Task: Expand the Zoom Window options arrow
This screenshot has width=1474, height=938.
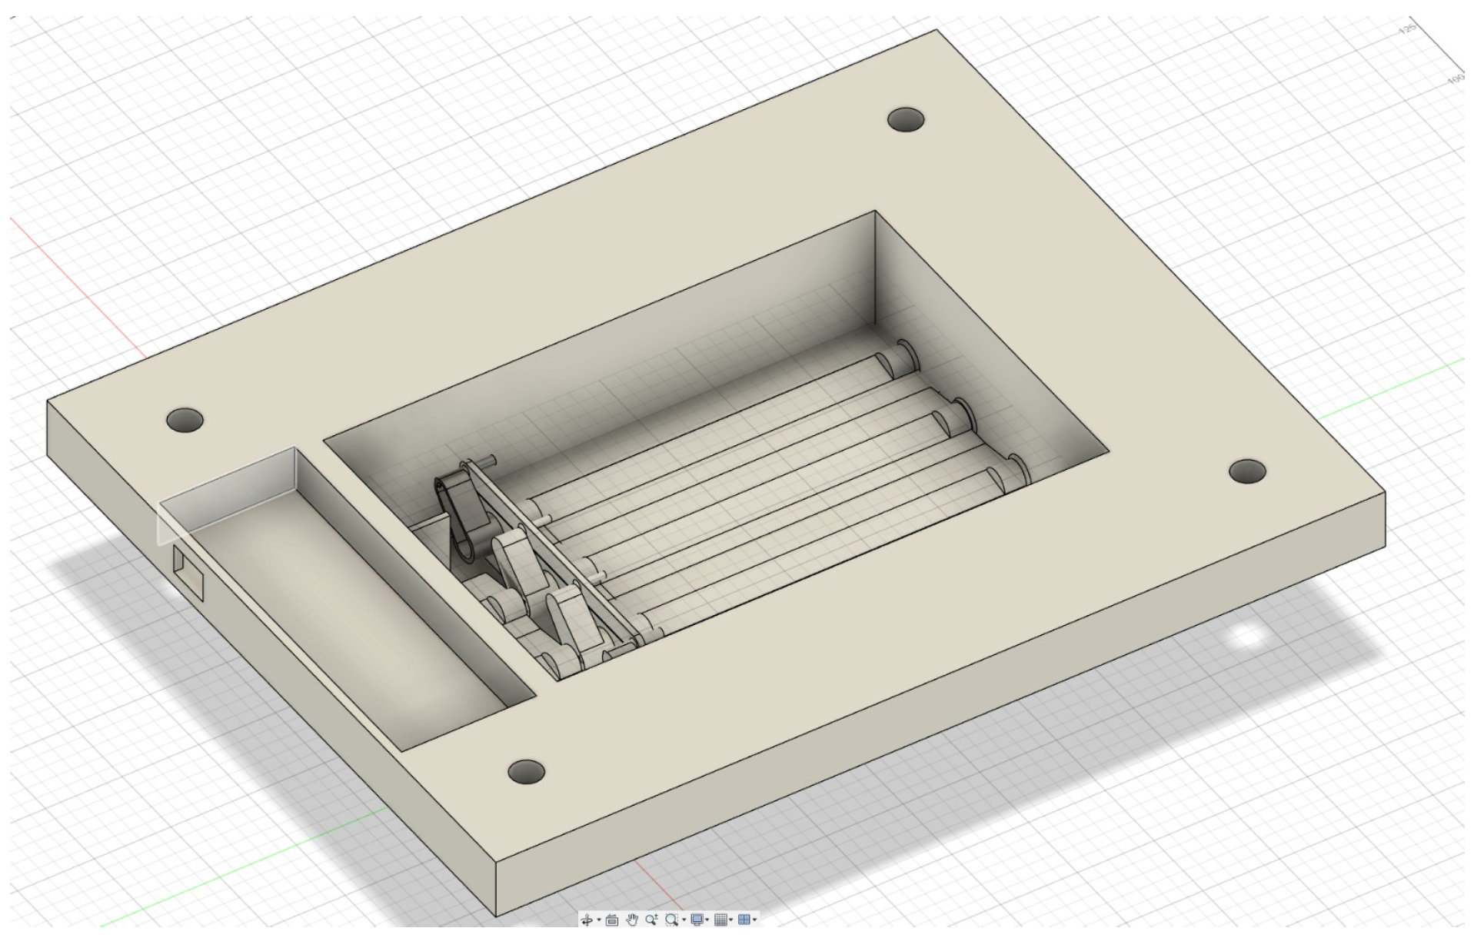Action: 684,920
